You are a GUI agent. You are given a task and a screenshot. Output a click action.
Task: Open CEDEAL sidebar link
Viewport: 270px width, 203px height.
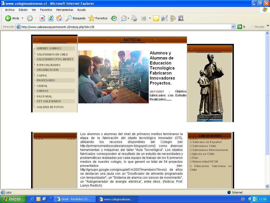(42, 86)
